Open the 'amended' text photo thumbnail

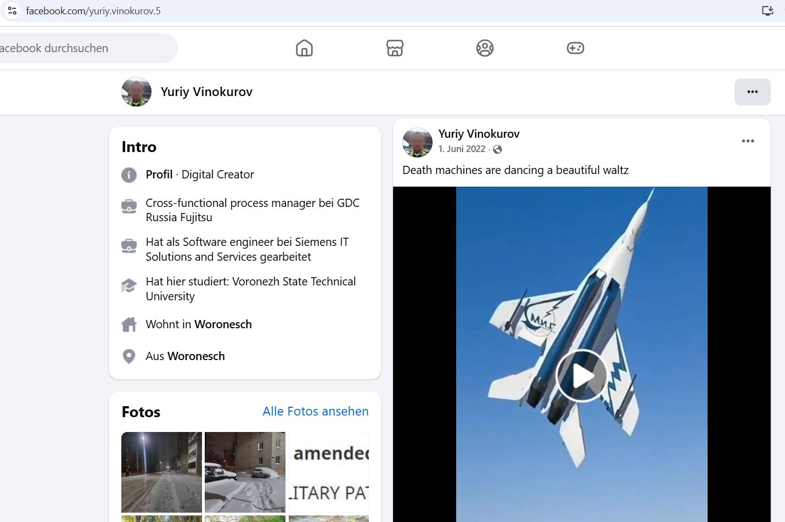coord(329,472)
